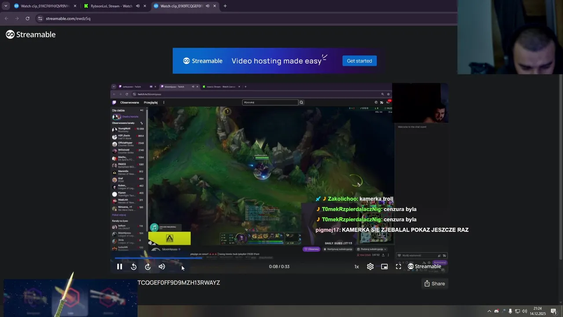563x317 pixels.
Task: Show hidden system tray icons
Action: [x=489, y=311]
